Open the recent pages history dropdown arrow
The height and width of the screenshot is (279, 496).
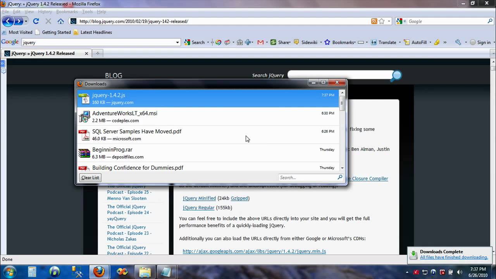pos(26,21)
